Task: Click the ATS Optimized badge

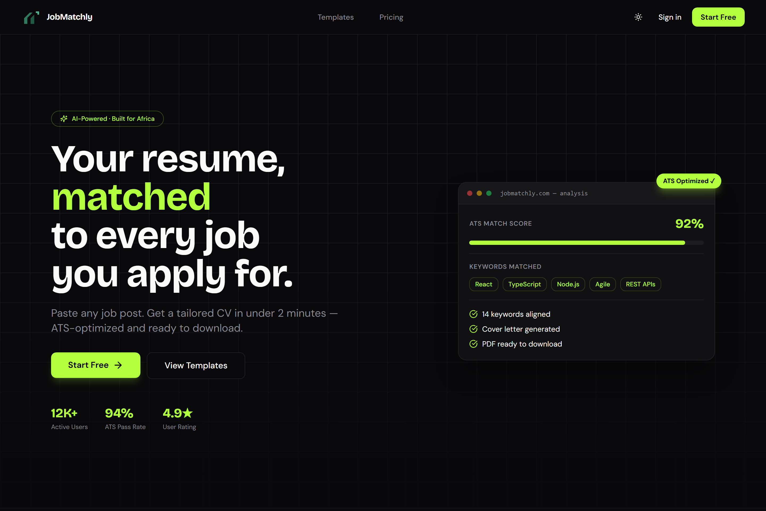Action: pyautogui.click(x=689, y=181)
